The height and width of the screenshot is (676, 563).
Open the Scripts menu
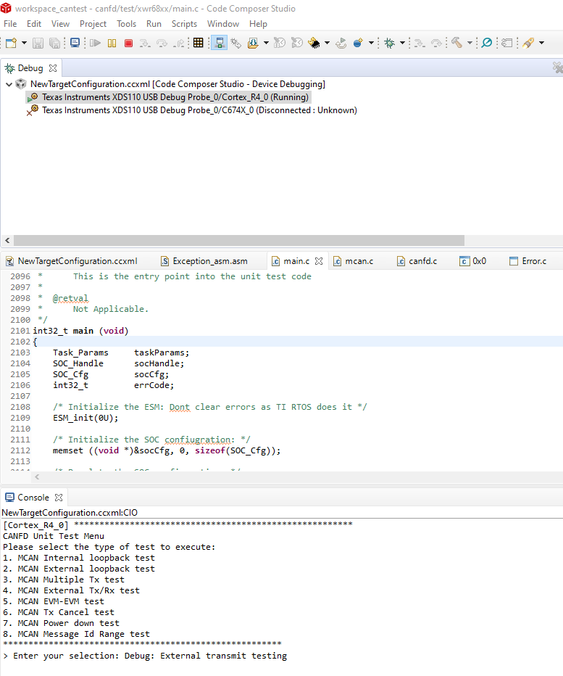[x=184, y=24]
